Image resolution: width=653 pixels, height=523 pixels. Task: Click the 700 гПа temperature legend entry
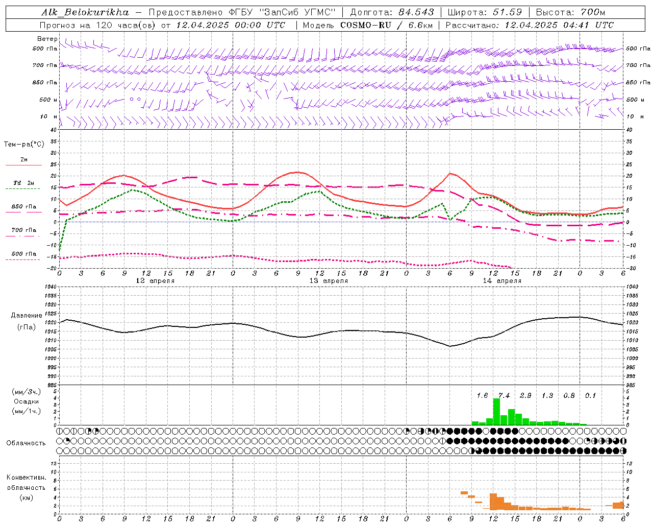(x=23, y=230)
